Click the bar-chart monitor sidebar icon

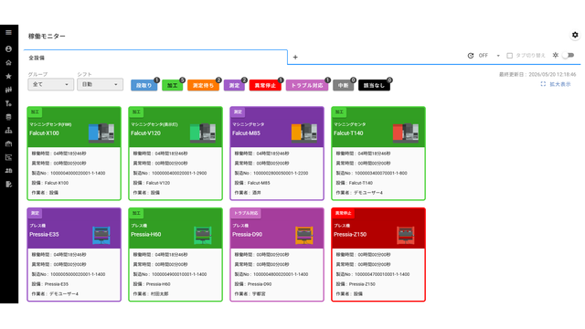[8, 90]
